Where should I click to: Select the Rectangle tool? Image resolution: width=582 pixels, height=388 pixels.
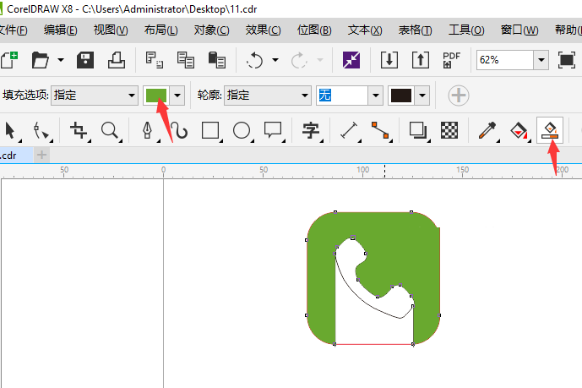[x=211, y=131]
